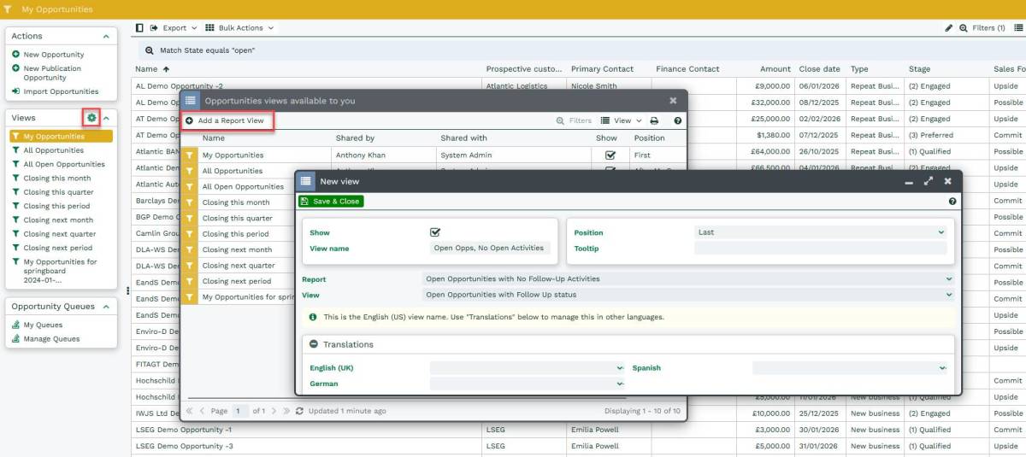1026x457 pixels.
Task: Click the Import Opportunities action
Action: [60, 91]
